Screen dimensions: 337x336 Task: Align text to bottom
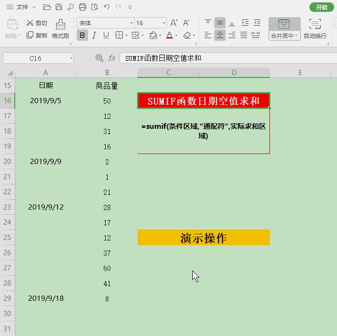pyautogui.click(x=232, y=23)
